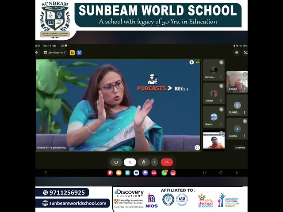Click the 'a' avatar on areeba's tile

tap(237, 129)
